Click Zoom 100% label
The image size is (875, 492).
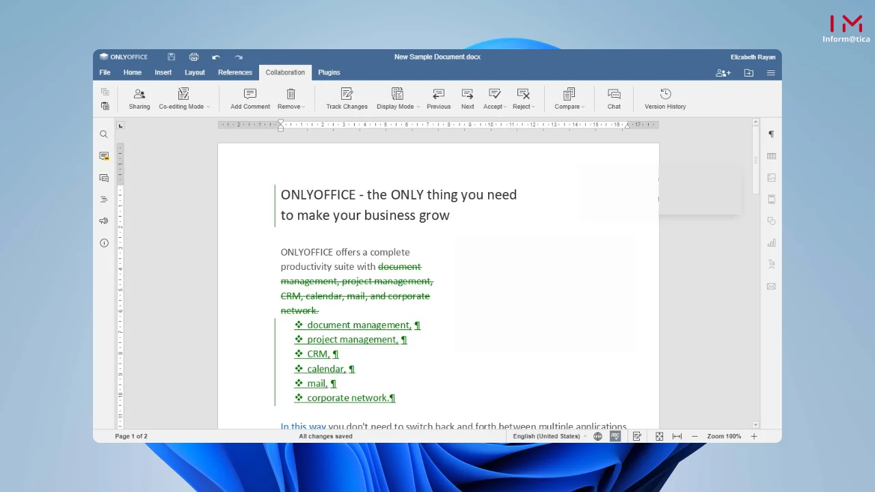coord(724,436)
